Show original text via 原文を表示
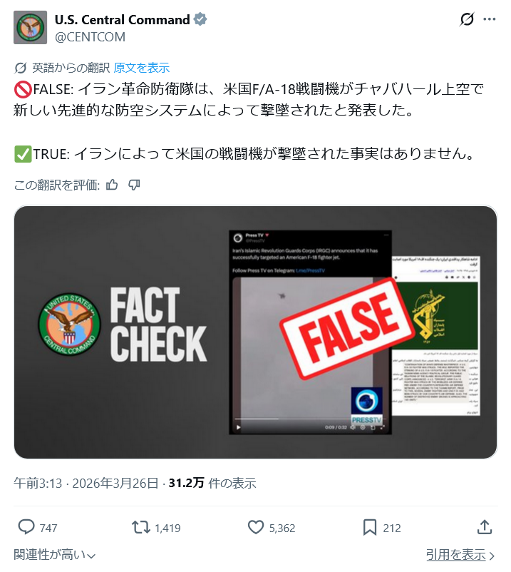Image resolution: width=511 pixels, height=572 pixels. tap(142, 68)
